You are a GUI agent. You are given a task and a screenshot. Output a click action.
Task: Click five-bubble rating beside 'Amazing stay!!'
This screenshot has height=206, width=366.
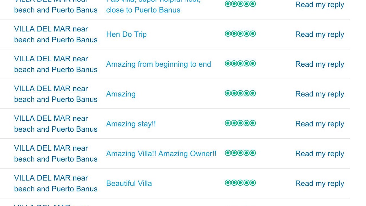pyautogui.click(x=240, y=123)
